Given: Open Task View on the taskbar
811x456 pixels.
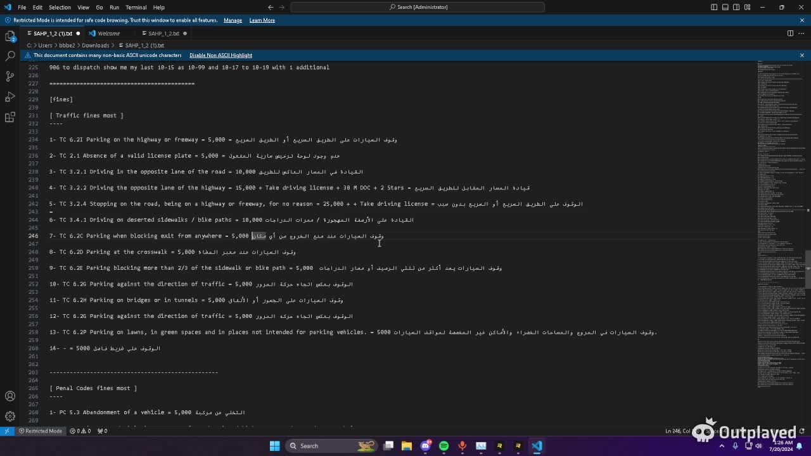Looking at the screenshot, I should point(388,445).
